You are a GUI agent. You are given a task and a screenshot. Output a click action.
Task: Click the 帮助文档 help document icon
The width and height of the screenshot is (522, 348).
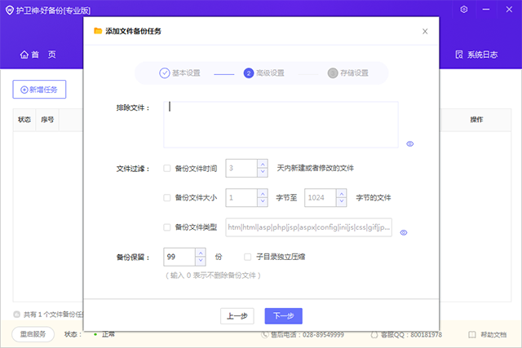(471, 334)
